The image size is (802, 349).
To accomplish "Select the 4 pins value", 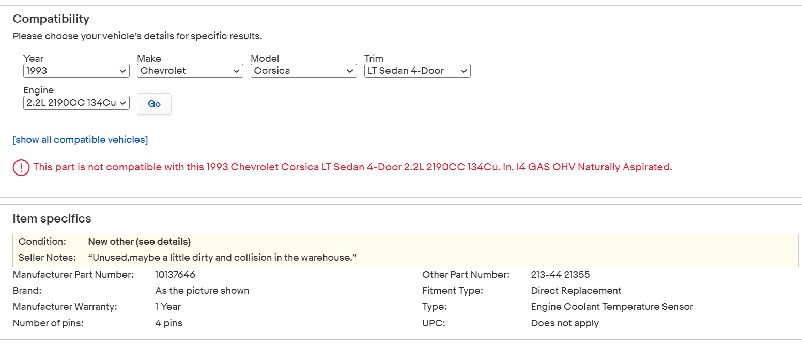I will click(x=168, y=323).
